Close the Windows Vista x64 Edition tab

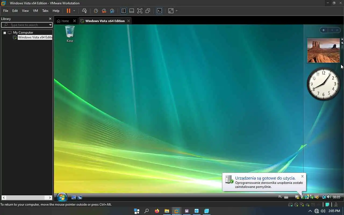(x=128, y=21)
